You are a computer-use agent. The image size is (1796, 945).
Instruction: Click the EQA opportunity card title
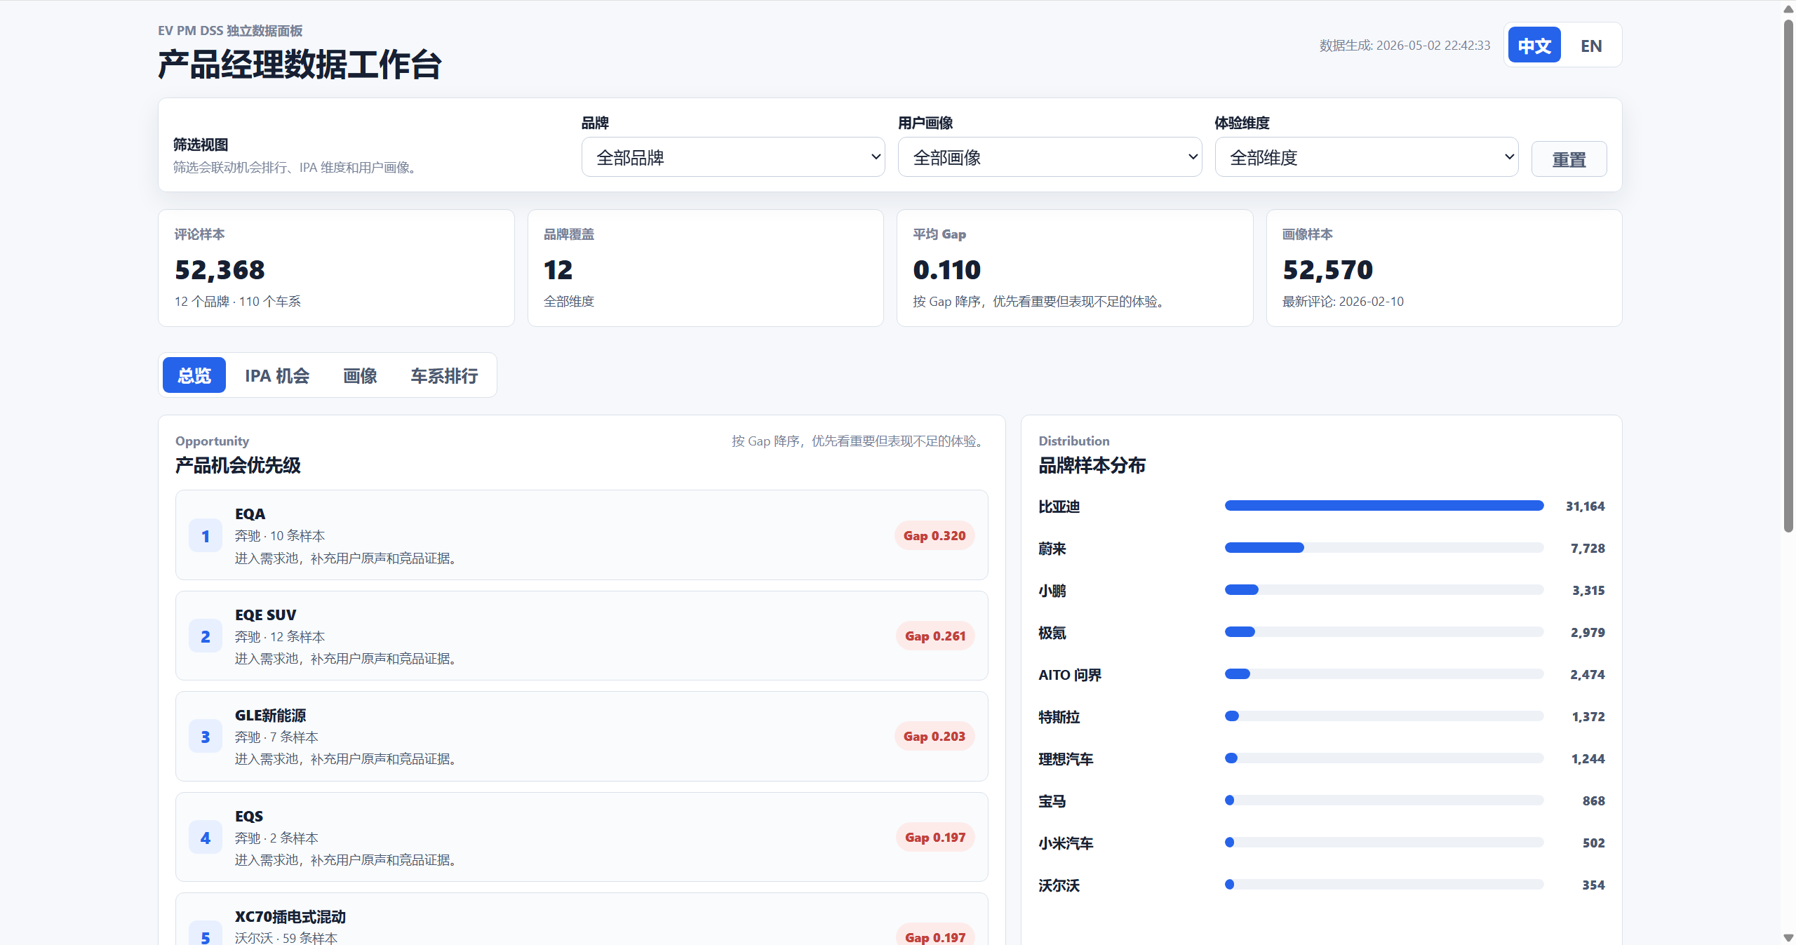pos(250,514)
